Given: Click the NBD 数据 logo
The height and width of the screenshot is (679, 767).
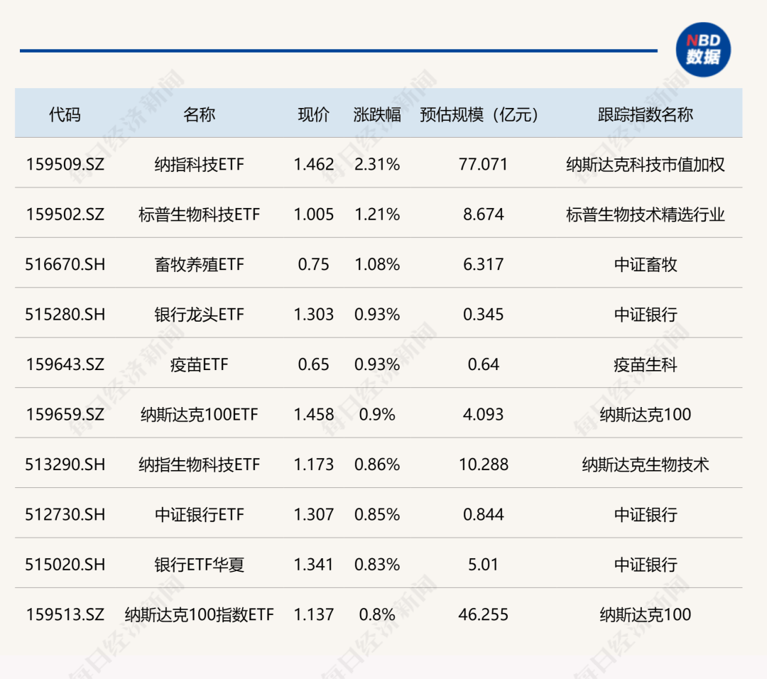Looking at the screenshot, I should click(x=704, y=48).
